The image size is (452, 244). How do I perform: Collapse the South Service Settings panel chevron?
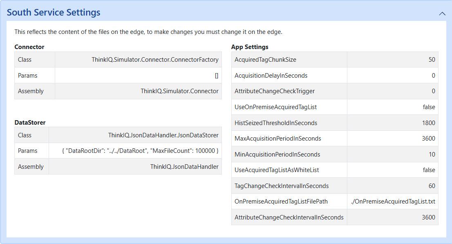442,13
